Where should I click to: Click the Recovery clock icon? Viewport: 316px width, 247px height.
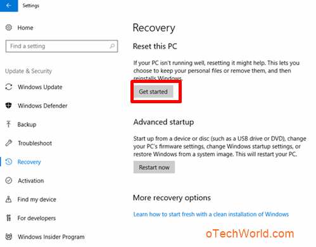pyautogui.click(x=9, y=161)
